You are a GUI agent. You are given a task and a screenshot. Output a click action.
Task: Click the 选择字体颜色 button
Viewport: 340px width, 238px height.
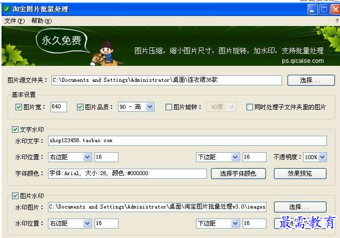click(238, 174)
